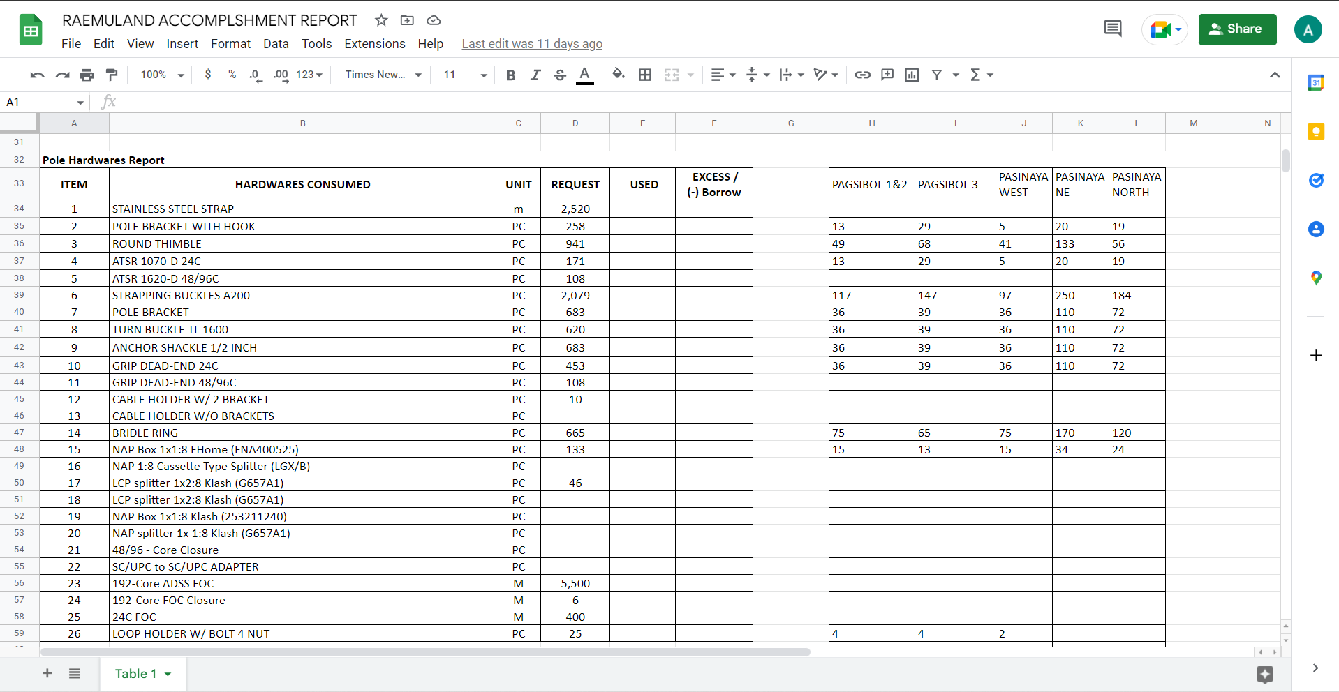Screen dimensions: 1339x692
Task: Toggle italic formatting
Action: click(535, 75)
